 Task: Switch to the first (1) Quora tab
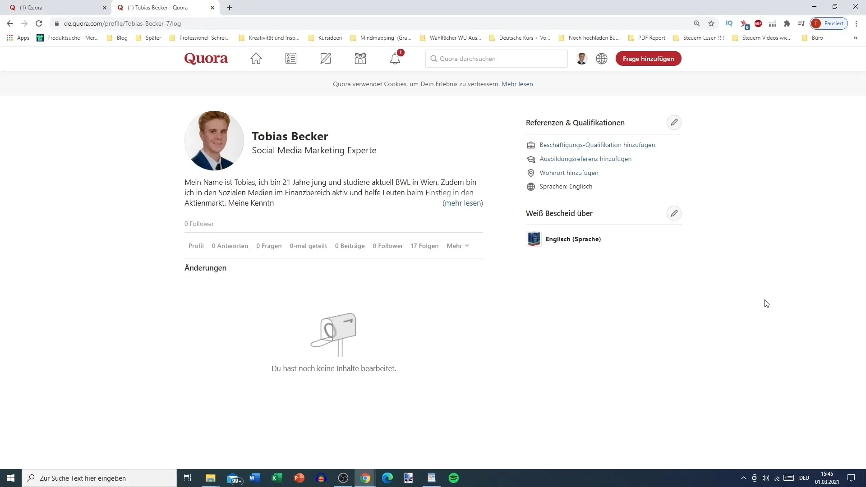[56, 8]
